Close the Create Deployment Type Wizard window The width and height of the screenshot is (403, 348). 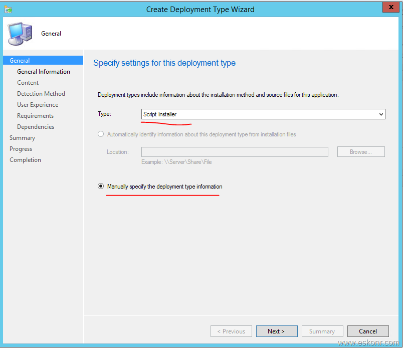click(390, 8)
